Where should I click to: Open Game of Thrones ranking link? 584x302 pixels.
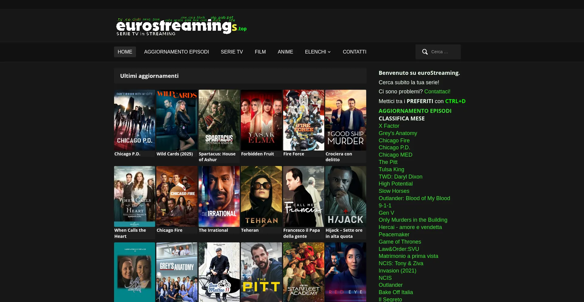(400, 242)
